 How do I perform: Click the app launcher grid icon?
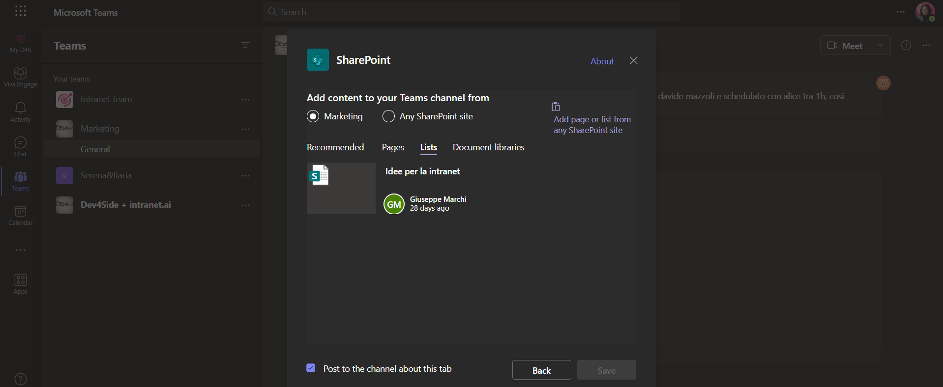[x=21, y=11]
